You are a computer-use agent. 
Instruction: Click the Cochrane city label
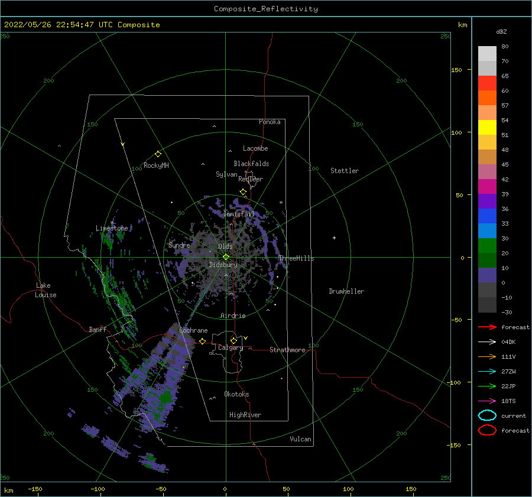193,330
